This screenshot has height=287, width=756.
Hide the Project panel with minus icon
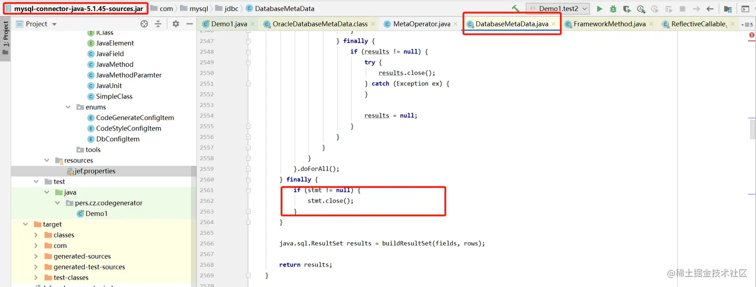pyautogui.click(x=189, y=24)
